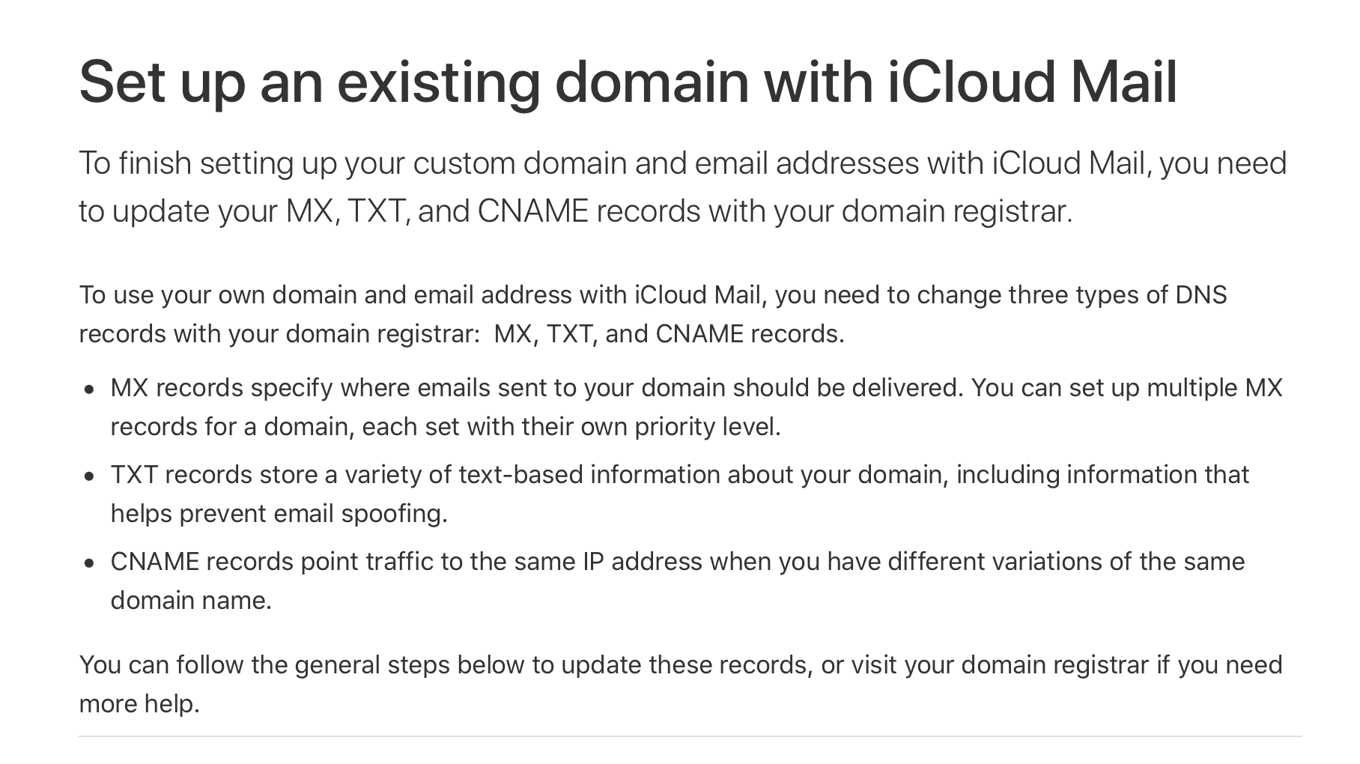Click the page title heading
Viewport: 1360px width, 764px height.
[x=628, y=81]
